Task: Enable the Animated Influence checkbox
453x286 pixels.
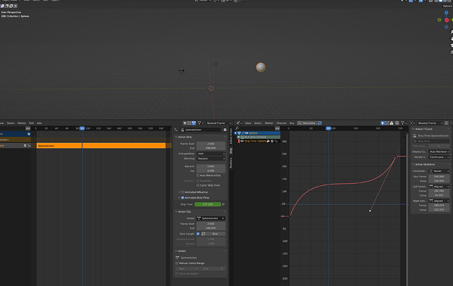Action: click(x=183, y=192)
